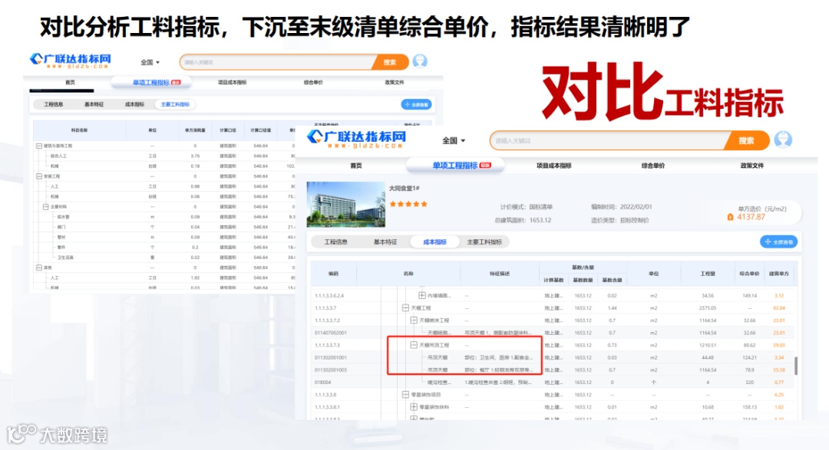Select 单项工程指标 in back window
Viewport: 829px width, 450px height.
coord(151,82)
